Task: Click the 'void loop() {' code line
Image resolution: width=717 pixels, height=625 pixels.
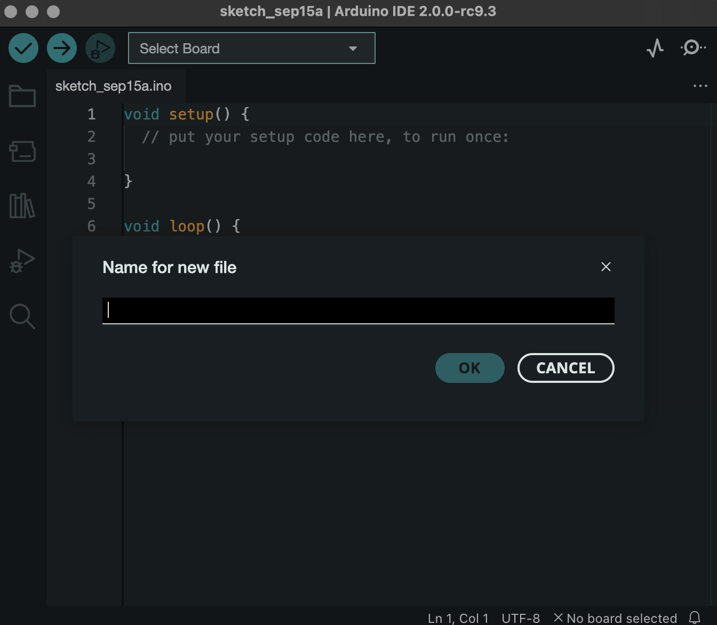Action: pyautogui.click(x=182, y=226)
